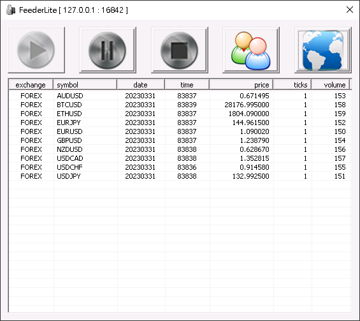Viewport: 360px width, 321px height.
Task: Pause the data feed
Action: click(x=108, y=50)
